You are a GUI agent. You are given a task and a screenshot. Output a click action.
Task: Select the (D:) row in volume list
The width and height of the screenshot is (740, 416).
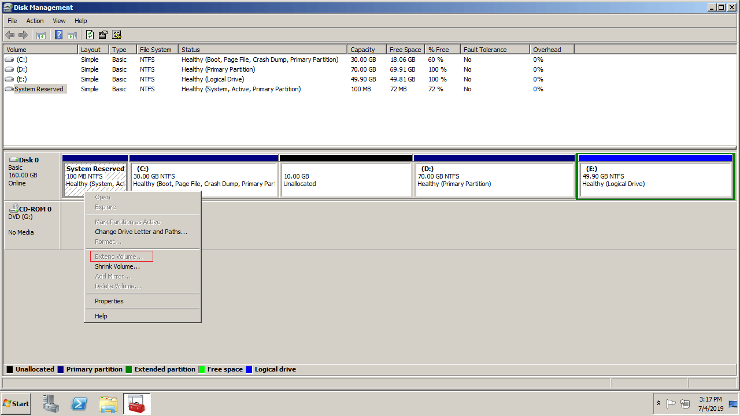pos(22,69)
